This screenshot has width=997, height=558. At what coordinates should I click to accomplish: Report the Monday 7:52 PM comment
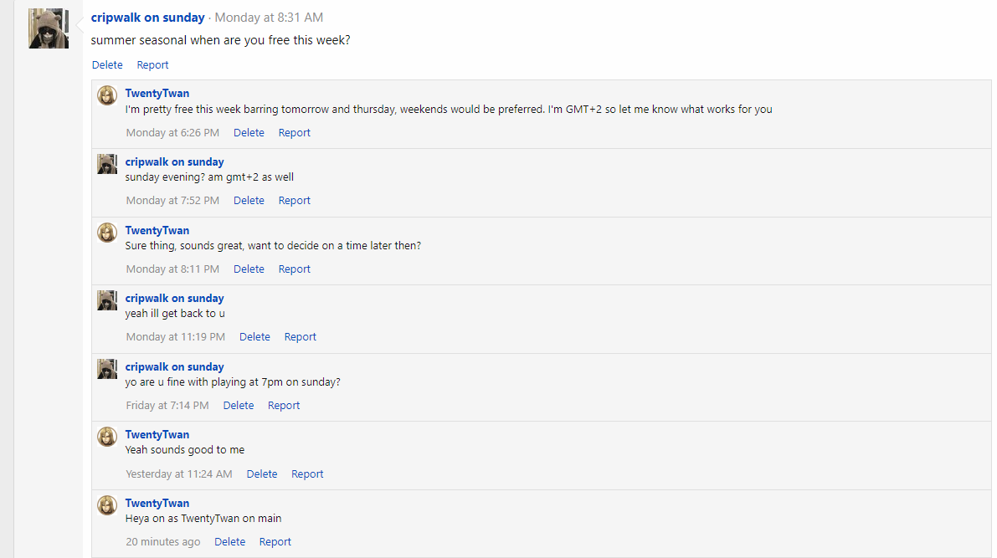294,201
